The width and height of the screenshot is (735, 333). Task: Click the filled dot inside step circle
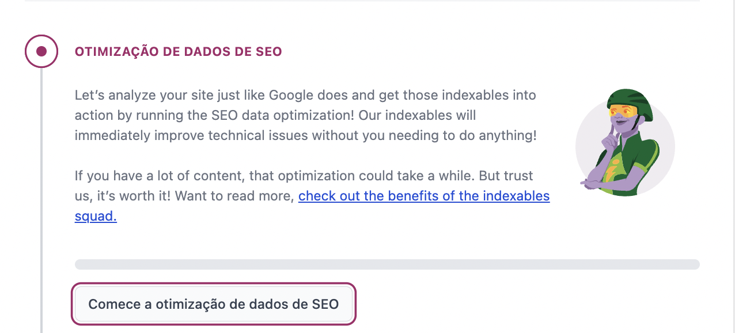coord(41,51)
